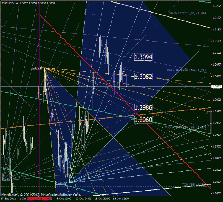The image size is (223, 202).
Task: Click 1.2877 on the price scale
Action: [217, 158]
